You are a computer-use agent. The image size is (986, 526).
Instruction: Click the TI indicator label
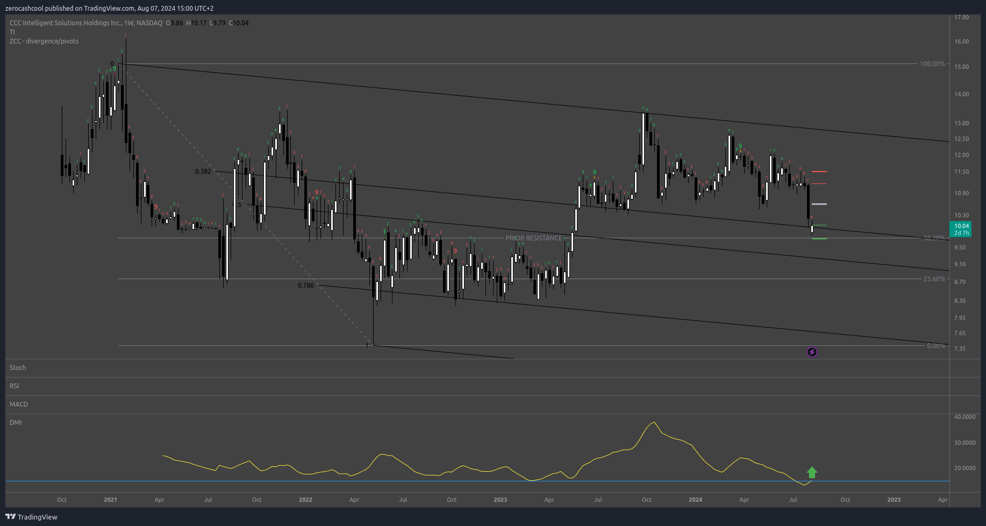[12, 32]
